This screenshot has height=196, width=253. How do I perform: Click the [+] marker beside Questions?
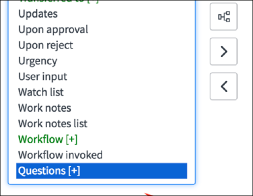point(74,171)
